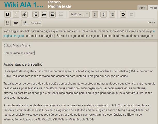Switch to the Fonte tab

click(x=142, y=8)
